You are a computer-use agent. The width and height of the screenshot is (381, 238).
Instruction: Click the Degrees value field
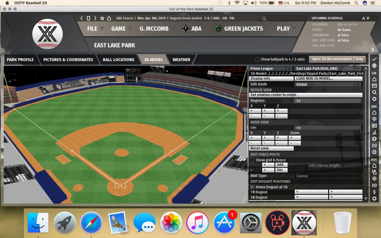pos(328,101)
